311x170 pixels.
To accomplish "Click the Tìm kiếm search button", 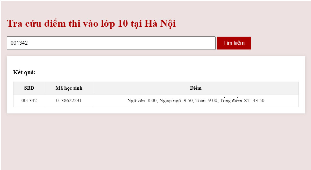I will point(234,43).
